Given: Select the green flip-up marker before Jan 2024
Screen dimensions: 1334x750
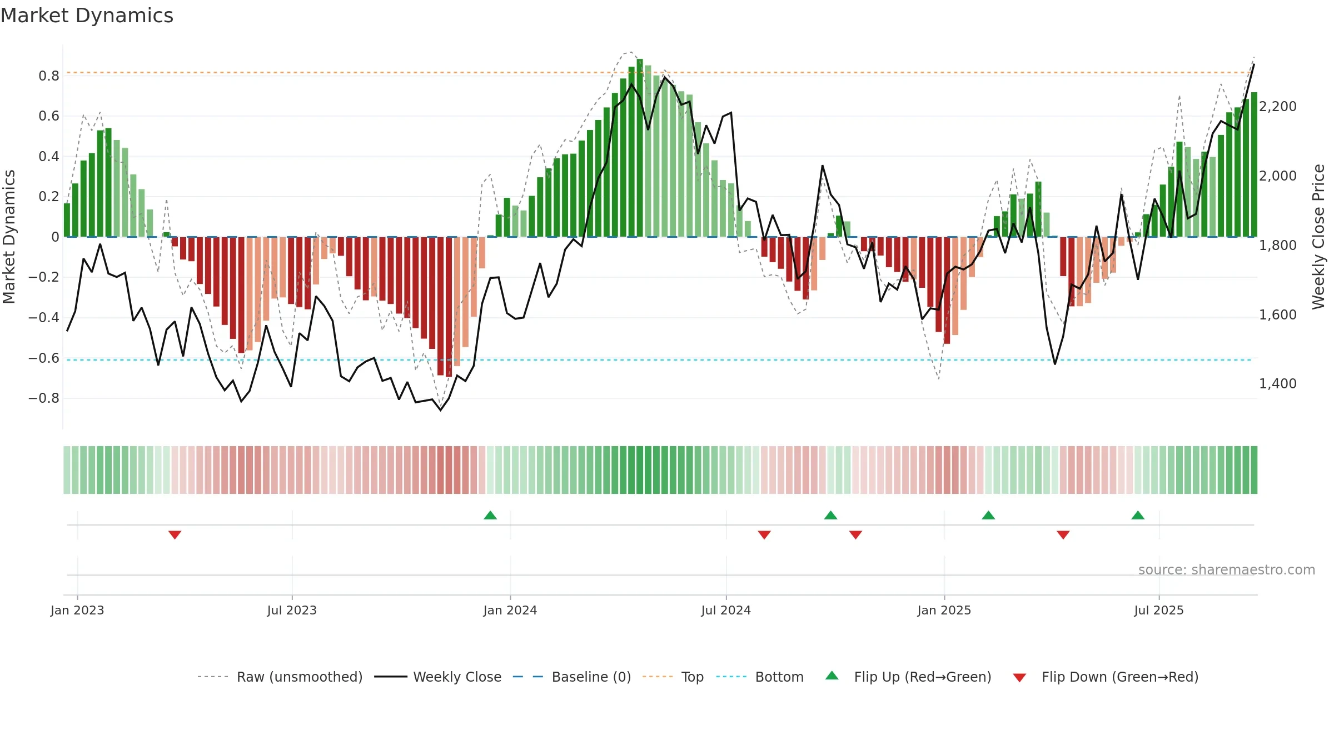Looking at the screenshot, I should point(490,516).
